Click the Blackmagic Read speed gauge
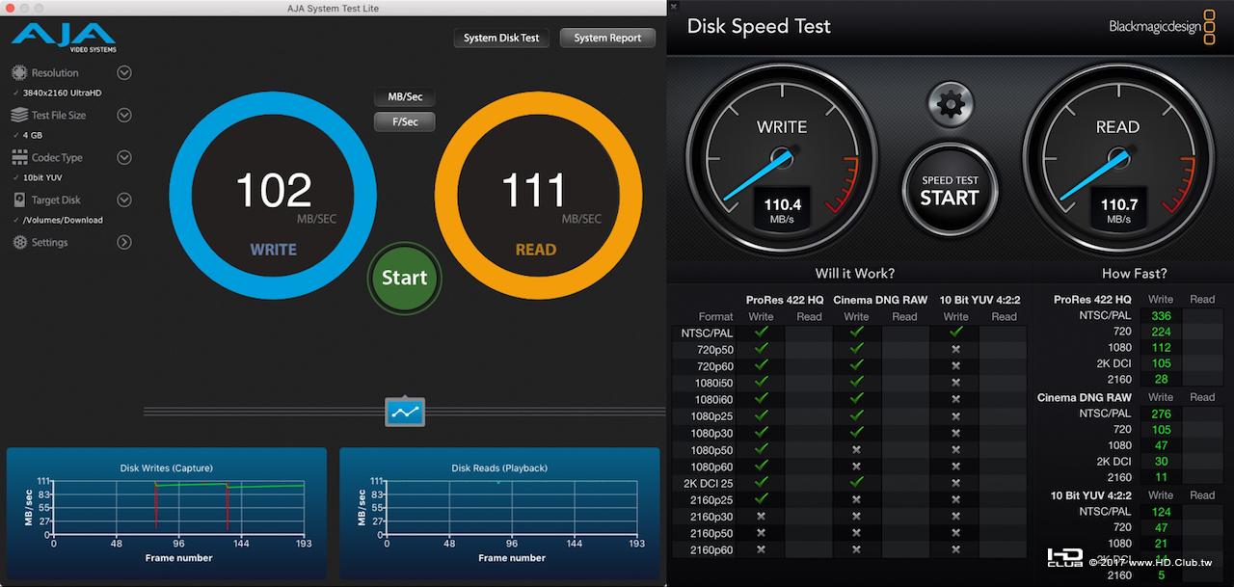Viewport: 1234px width, 587px height. click(1117, 159)
